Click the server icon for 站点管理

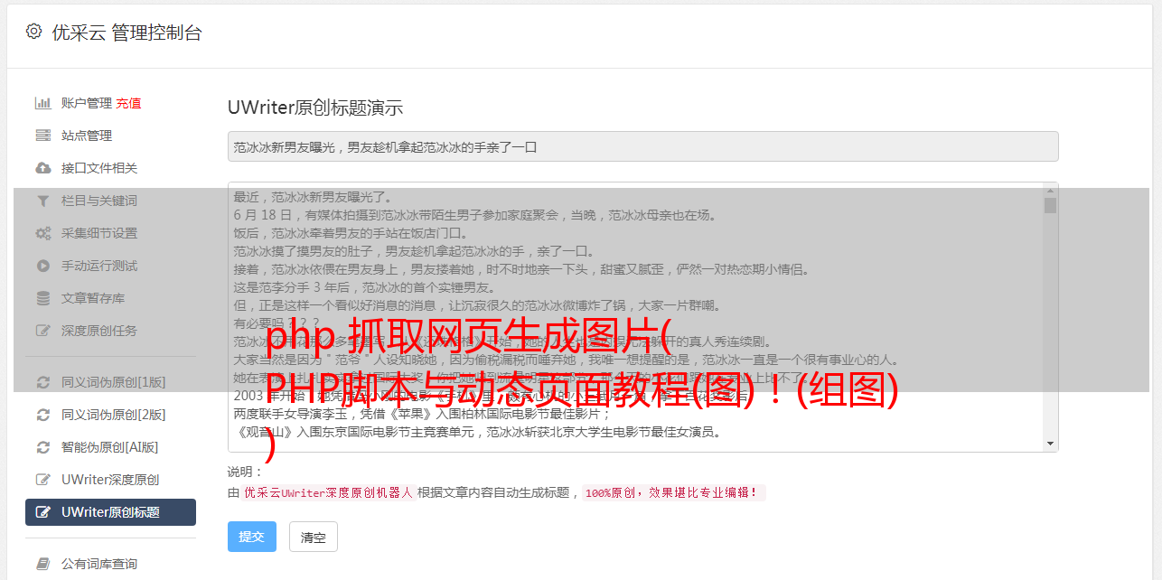point(42,136)
